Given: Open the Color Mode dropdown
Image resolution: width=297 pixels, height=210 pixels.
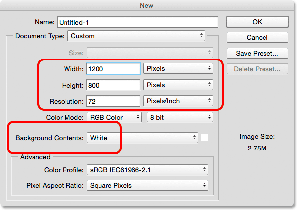Looking at the screenshot, I should point(115,118).
